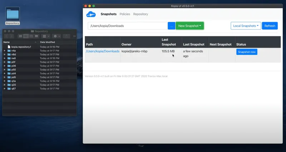Select the ne8 folder icon
286x152 pixels.
[9, 58]
